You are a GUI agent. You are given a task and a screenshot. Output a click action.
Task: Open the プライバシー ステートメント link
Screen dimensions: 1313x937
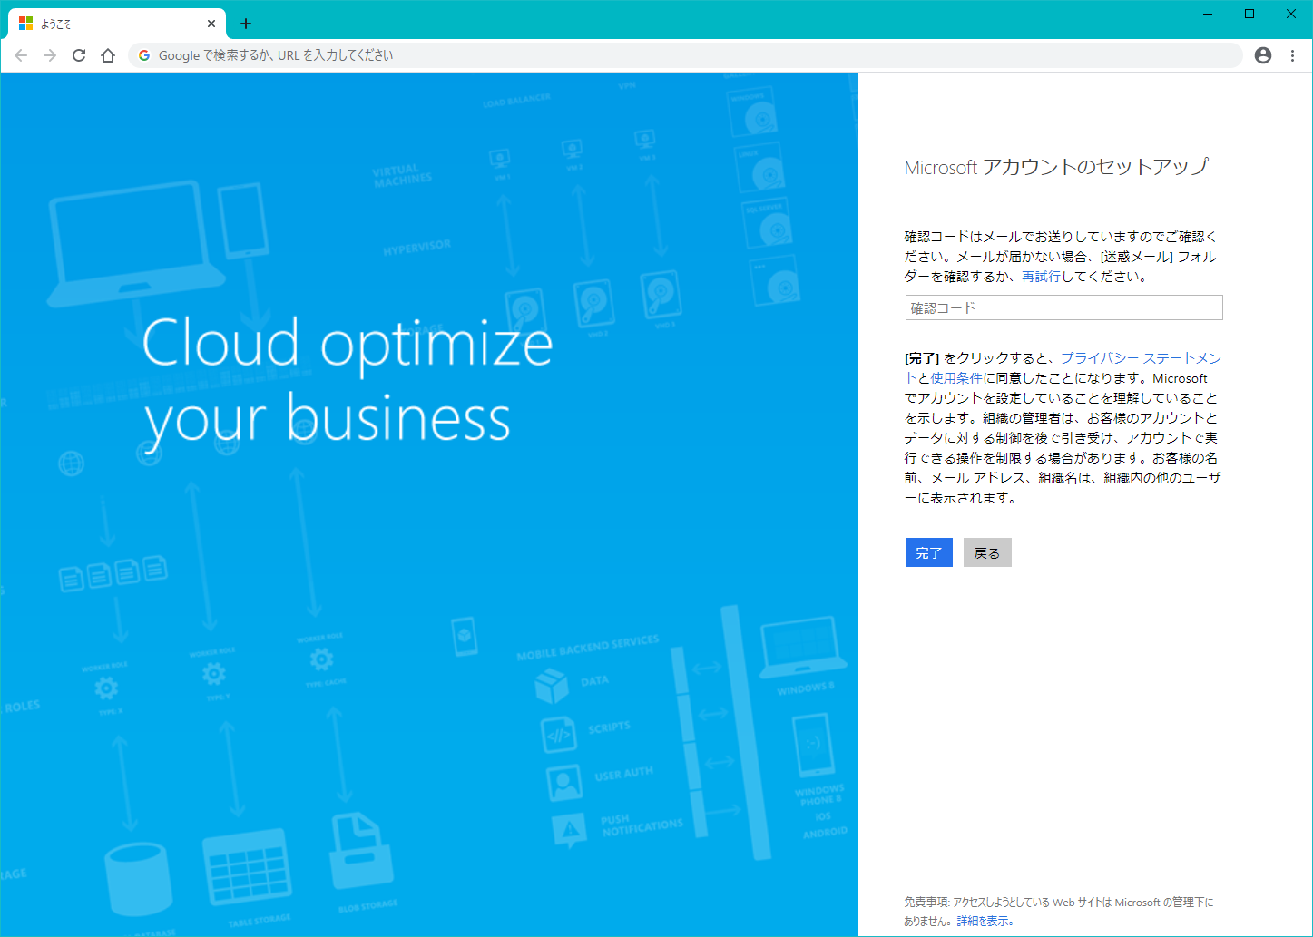coord(1141,358)
